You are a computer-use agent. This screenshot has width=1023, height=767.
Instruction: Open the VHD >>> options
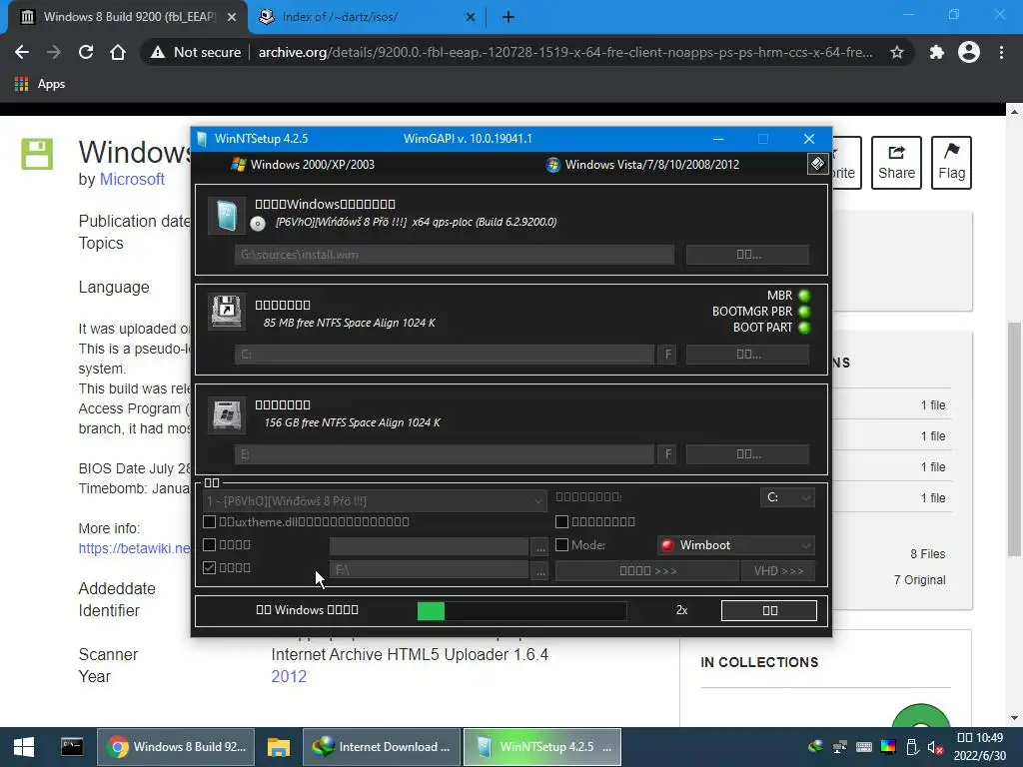click(778, 570)
